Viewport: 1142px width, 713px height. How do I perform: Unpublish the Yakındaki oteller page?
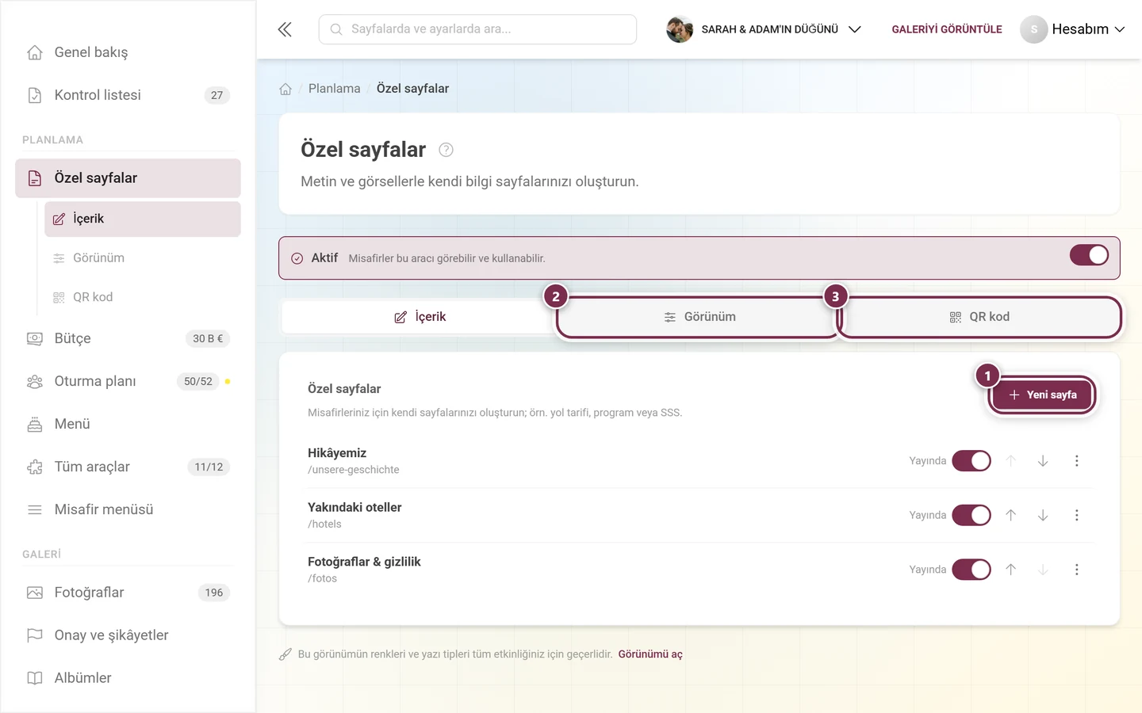click(971, 515)
